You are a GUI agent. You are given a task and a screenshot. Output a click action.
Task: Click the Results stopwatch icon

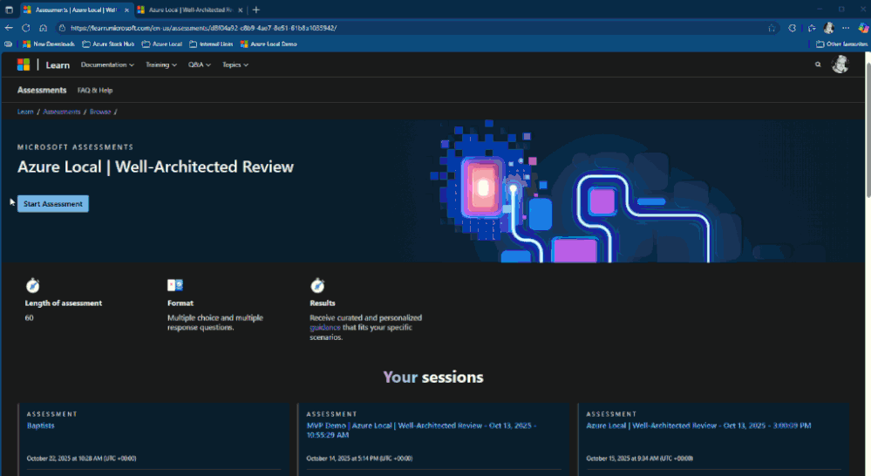pyautogui.click(x=317, y=285)
